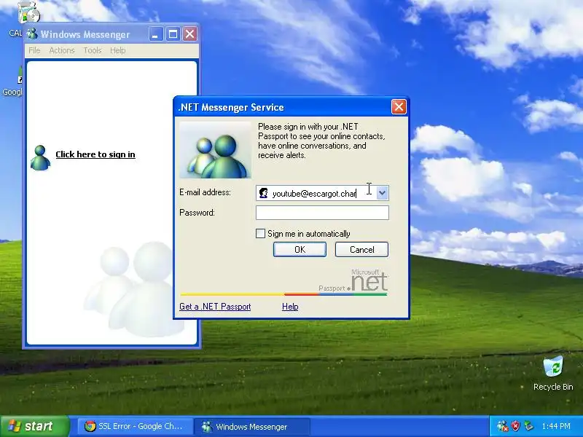Click the Password label
583x437 pixels.
tap(197, 213)
